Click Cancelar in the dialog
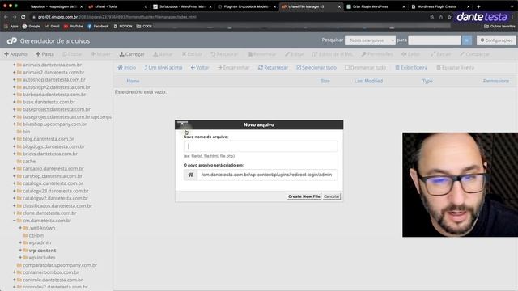 [331, 196]
